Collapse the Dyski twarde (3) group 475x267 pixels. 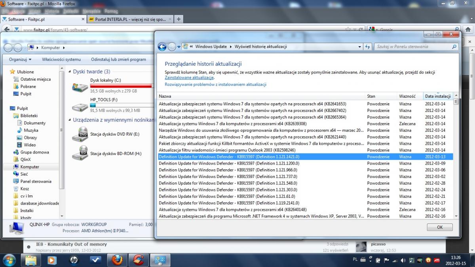69,72
